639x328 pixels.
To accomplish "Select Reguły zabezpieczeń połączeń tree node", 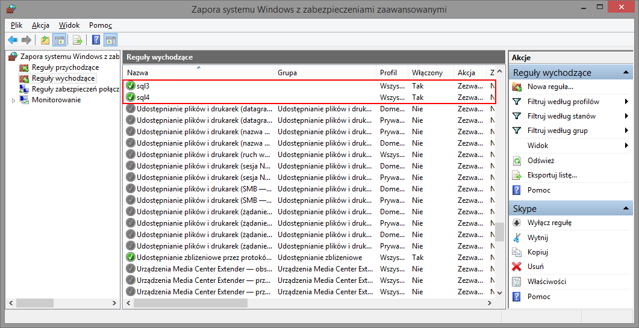I will (75, 89).
